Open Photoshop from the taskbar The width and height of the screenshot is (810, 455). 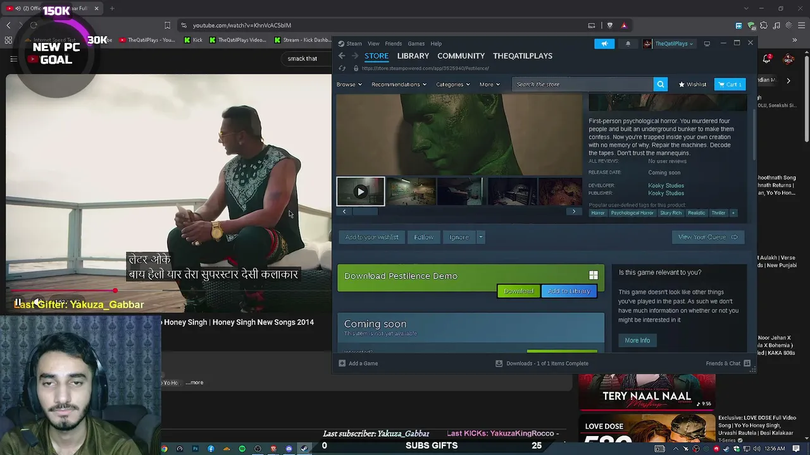pos(195,449)
